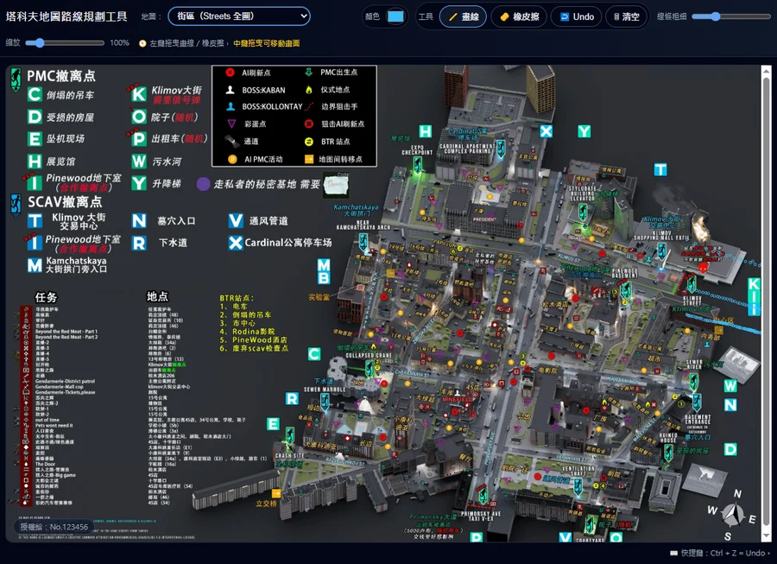Click the 縮放 zoom slider
This screenshot has height=564, width=777.
(65, 42)
